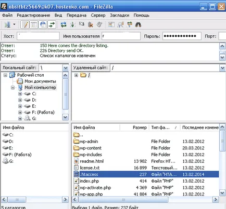226x209 pixels.
Task: Click the Хост input field
Action: (38, 36)
